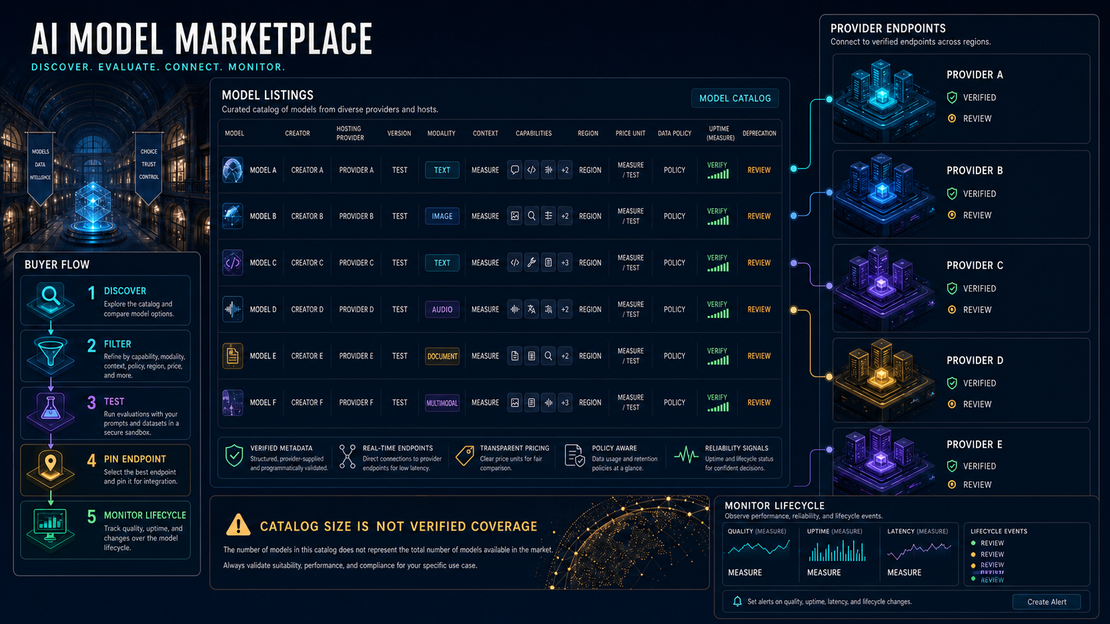Expand the +3 capabilities badge in Model C row

(x=565, y=263)
